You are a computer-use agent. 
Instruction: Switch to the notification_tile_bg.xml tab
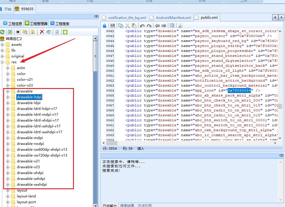pyautogui.click(x=124, y=18)
